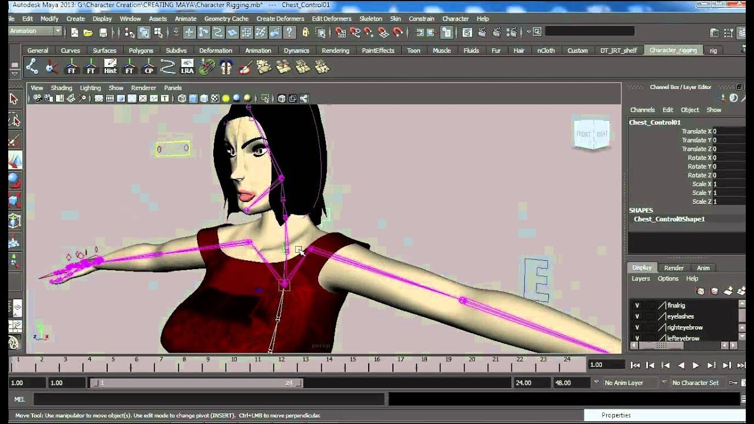Click the wireframe display icon in the panel toolbar
Viewport: 754px width, 424px height.
(181, 97)
